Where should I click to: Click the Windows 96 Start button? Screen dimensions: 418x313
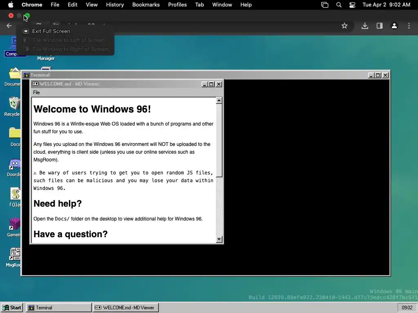[x=12, y=308]
